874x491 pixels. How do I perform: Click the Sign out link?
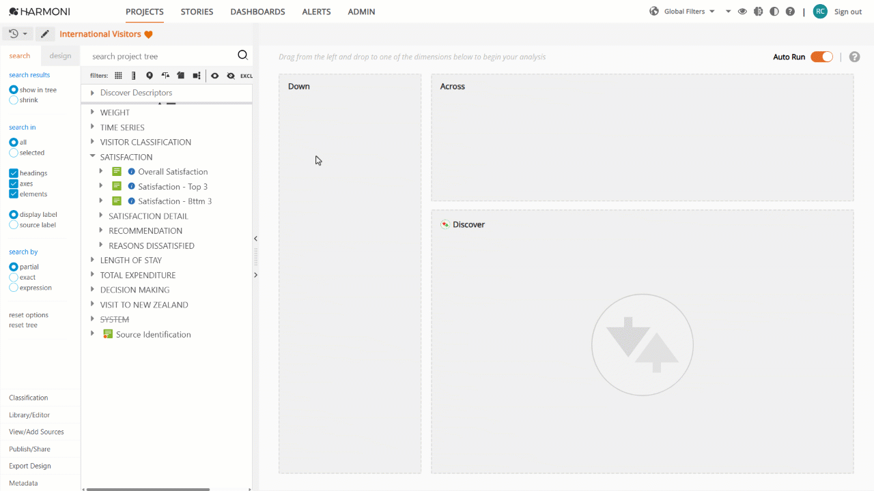(848, 12)
